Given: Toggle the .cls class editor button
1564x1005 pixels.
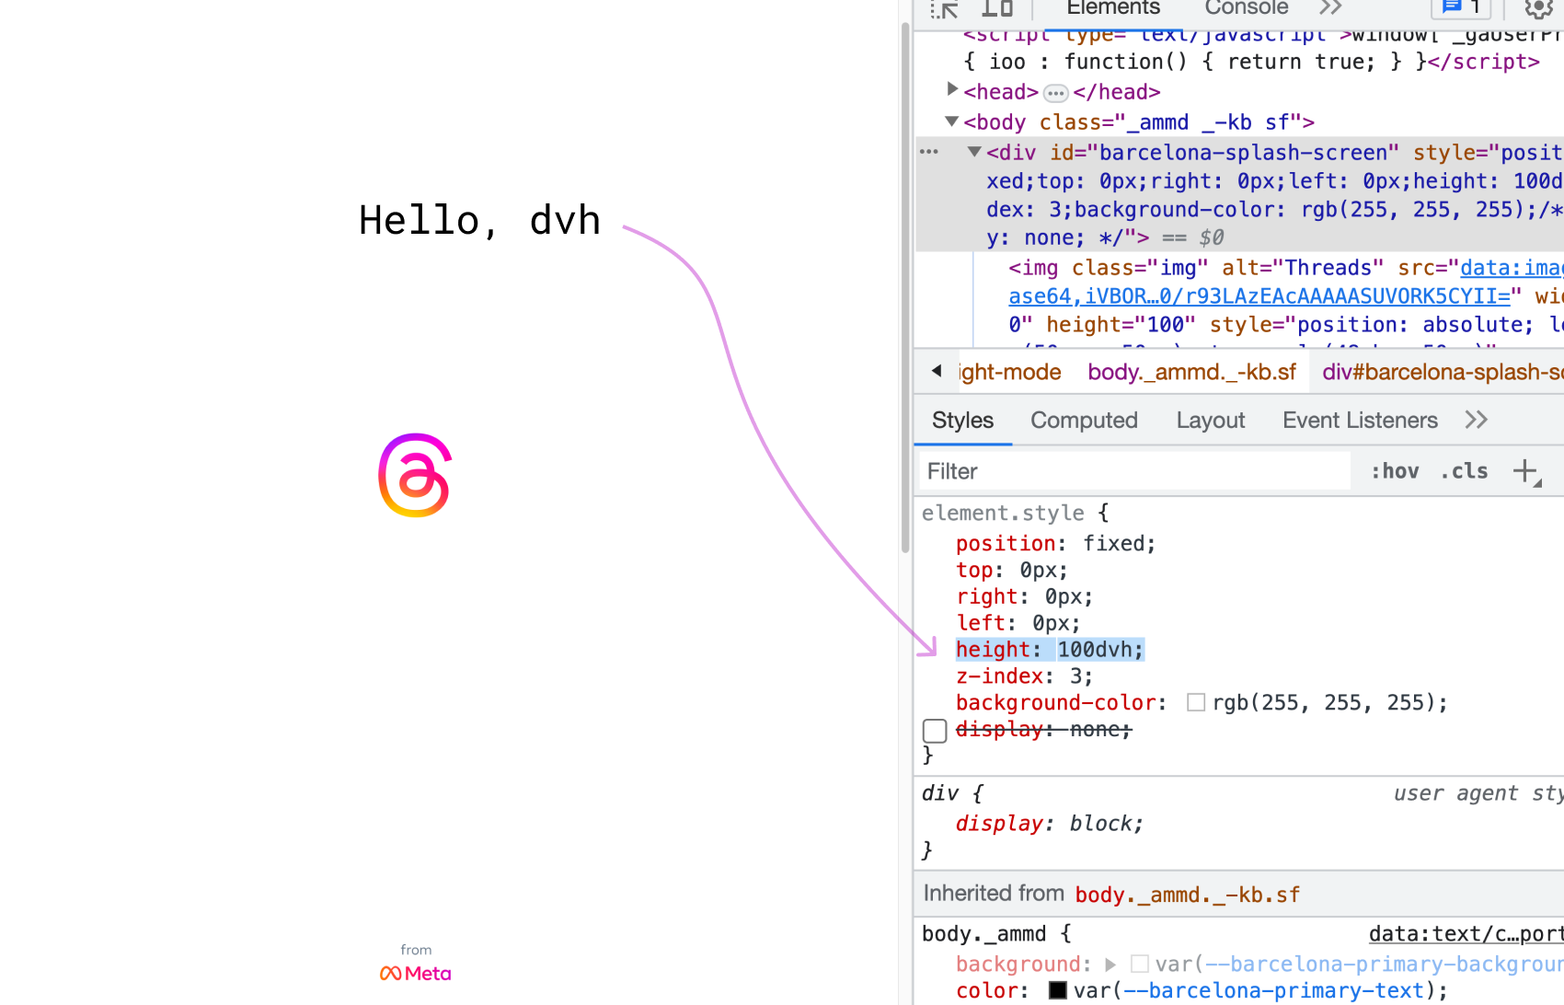Looking at the screenshot, I should [x=1464, y=471].
